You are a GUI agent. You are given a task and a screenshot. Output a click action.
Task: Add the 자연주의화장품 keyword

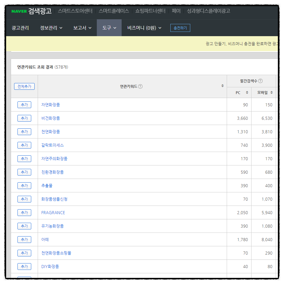click(x=24, y=159)
